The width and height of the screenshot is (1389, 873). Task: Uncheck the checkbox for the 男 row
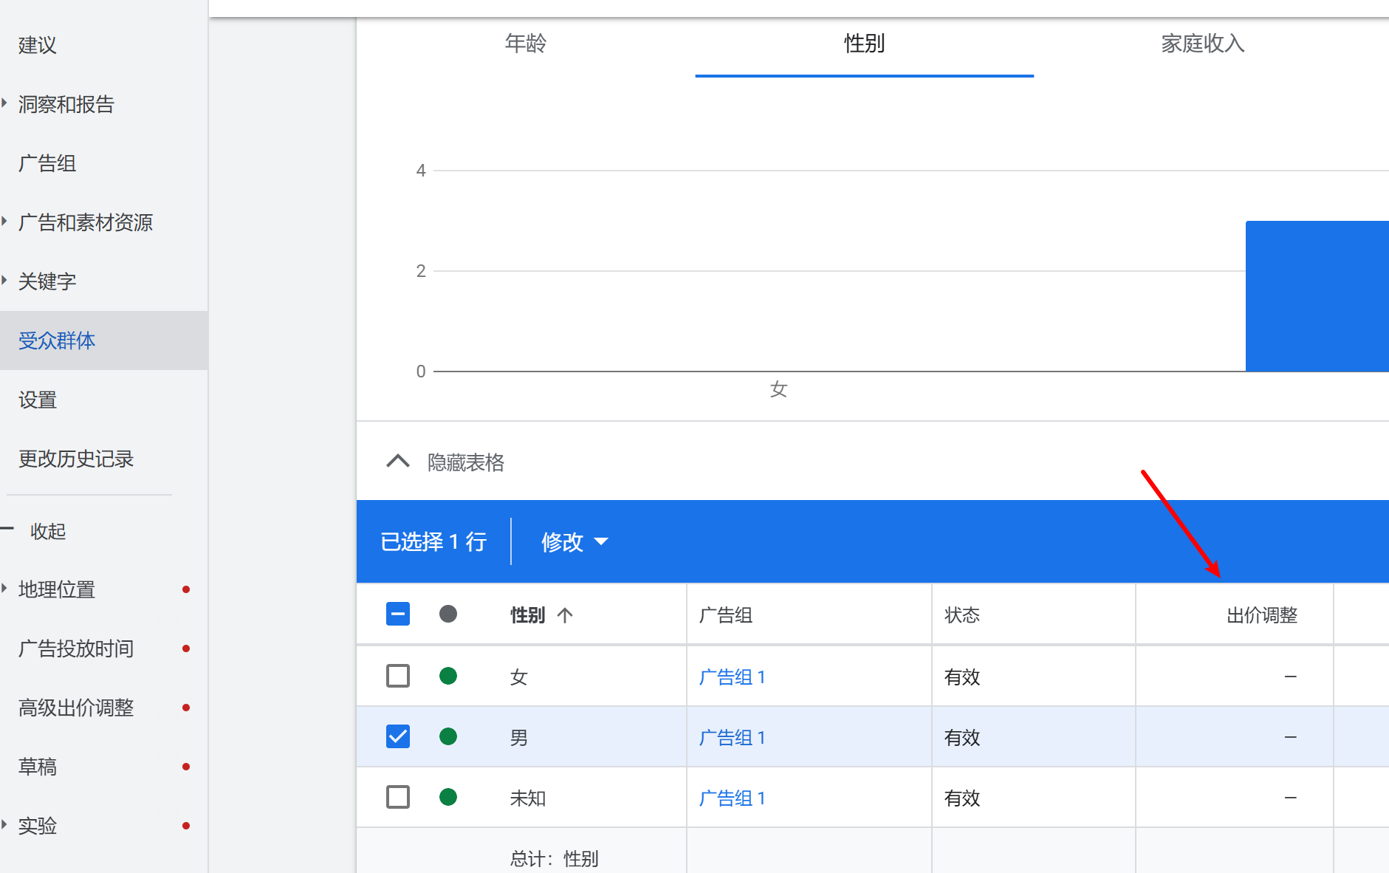coord(398,736)
